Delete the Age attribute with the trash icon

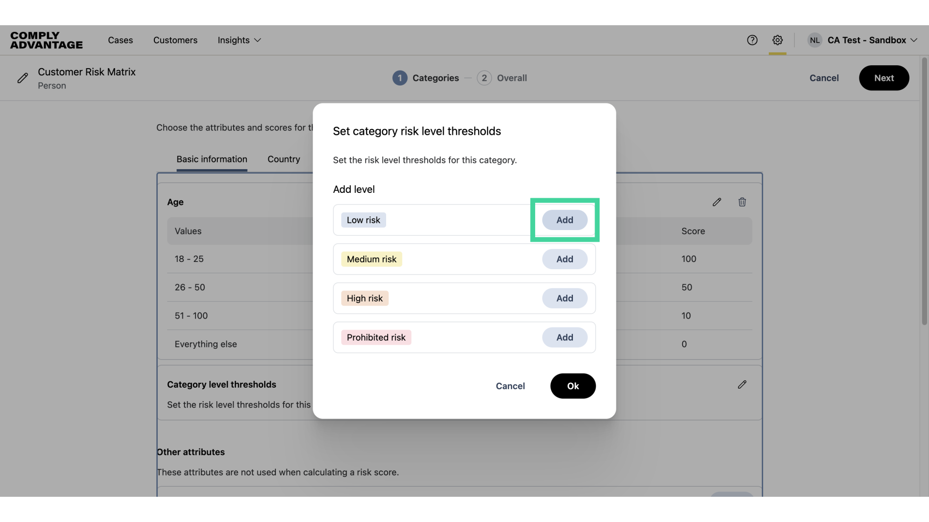pos(742,202)
